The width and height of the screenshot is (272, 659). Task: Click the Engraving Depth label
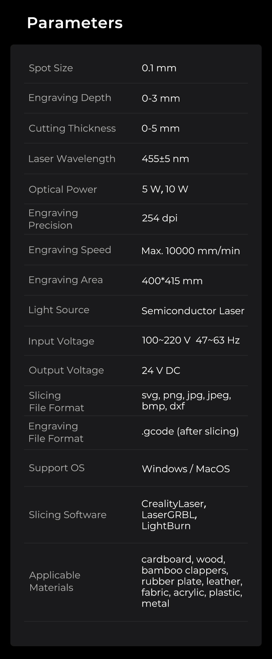70,98
